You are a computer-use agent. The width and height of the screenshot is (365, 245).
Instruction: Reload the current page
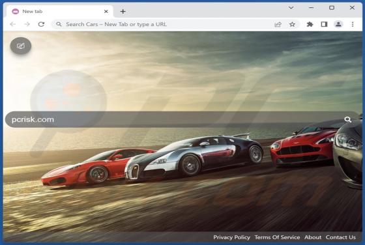[41, 24]
